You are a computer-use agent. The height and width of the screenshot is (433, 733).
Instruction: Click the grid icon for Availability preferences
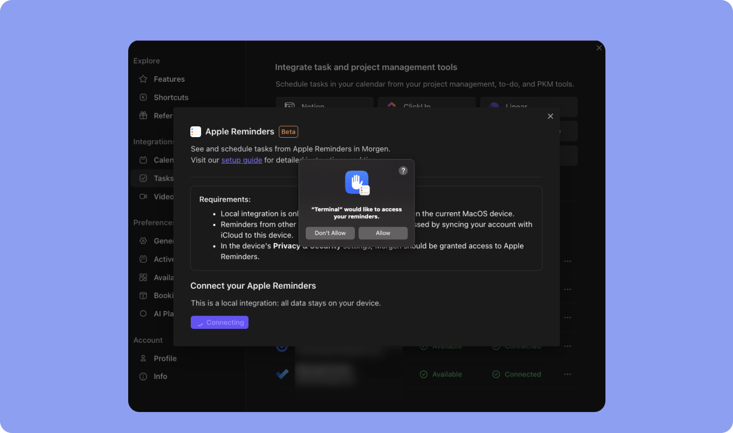click(143, 277)
